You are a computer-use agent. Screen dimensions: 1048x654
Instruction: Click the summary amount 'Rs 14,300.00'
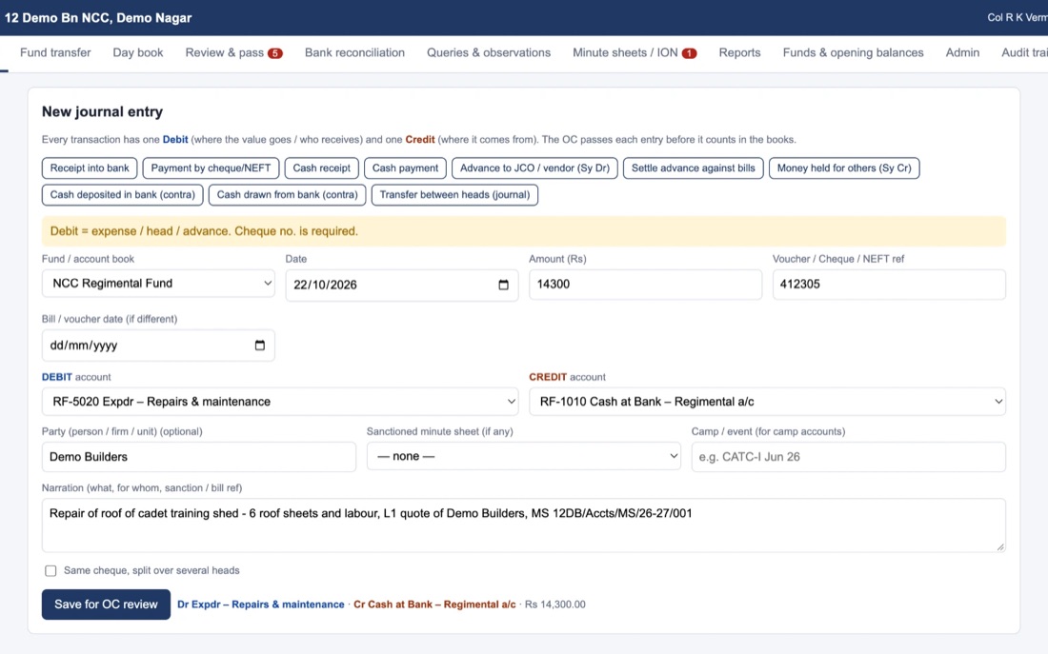[554, 604]
